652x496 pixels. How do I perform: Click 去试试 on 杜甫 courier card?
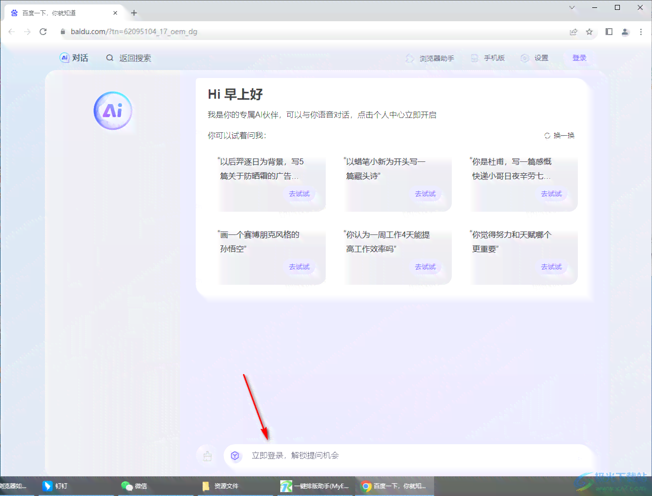[x=551, y=194]
